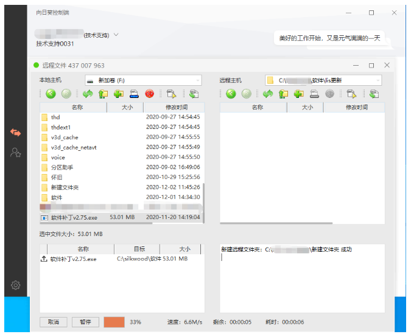Image resolution: width=411 pixels, height=334 pixels.
Task: Sort remote files by 大小 column
Action: point(306,107)
